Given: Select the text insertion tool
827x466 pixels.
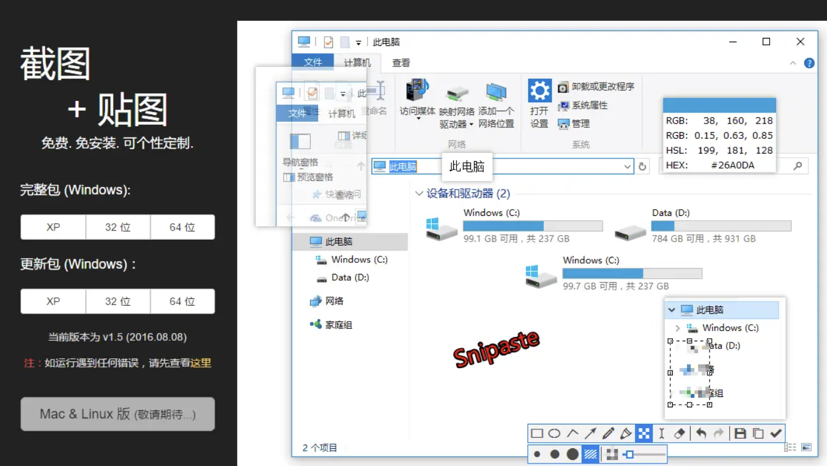Looking at the screenshot, I should (661, 434).
